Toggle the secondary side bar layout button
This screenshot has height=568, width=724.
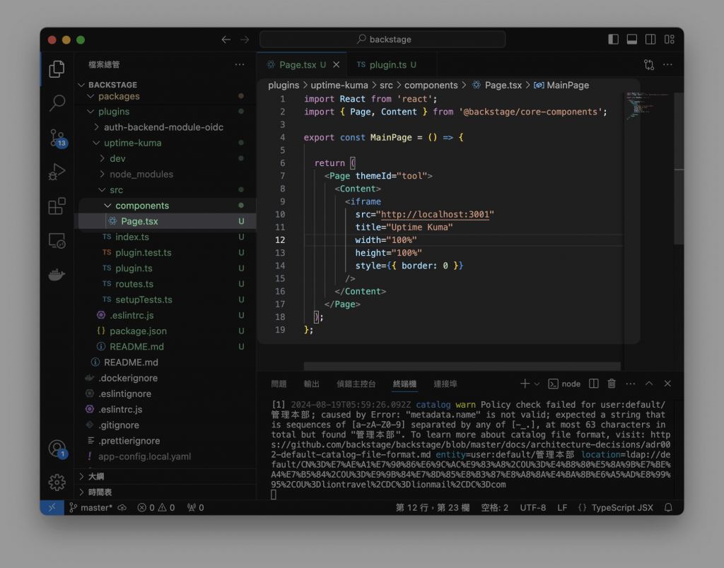coord(650,40)
